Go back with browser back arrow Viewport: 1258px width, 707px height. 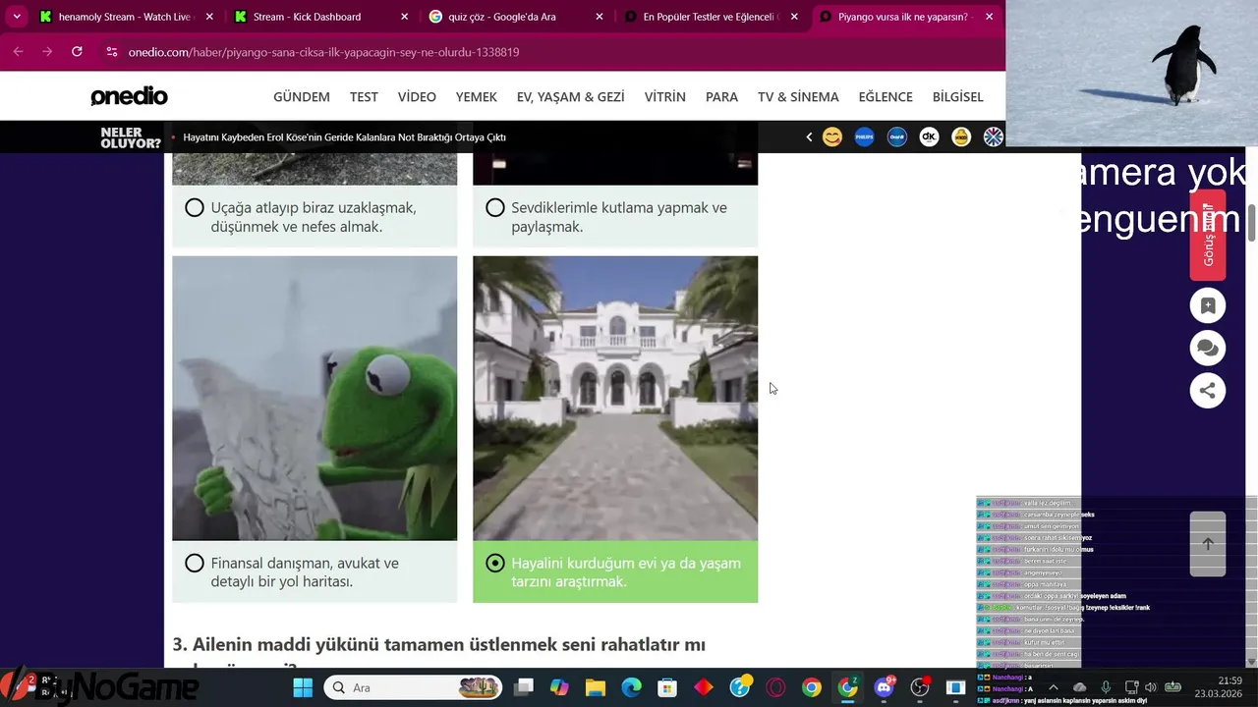[x=18, y=51]
